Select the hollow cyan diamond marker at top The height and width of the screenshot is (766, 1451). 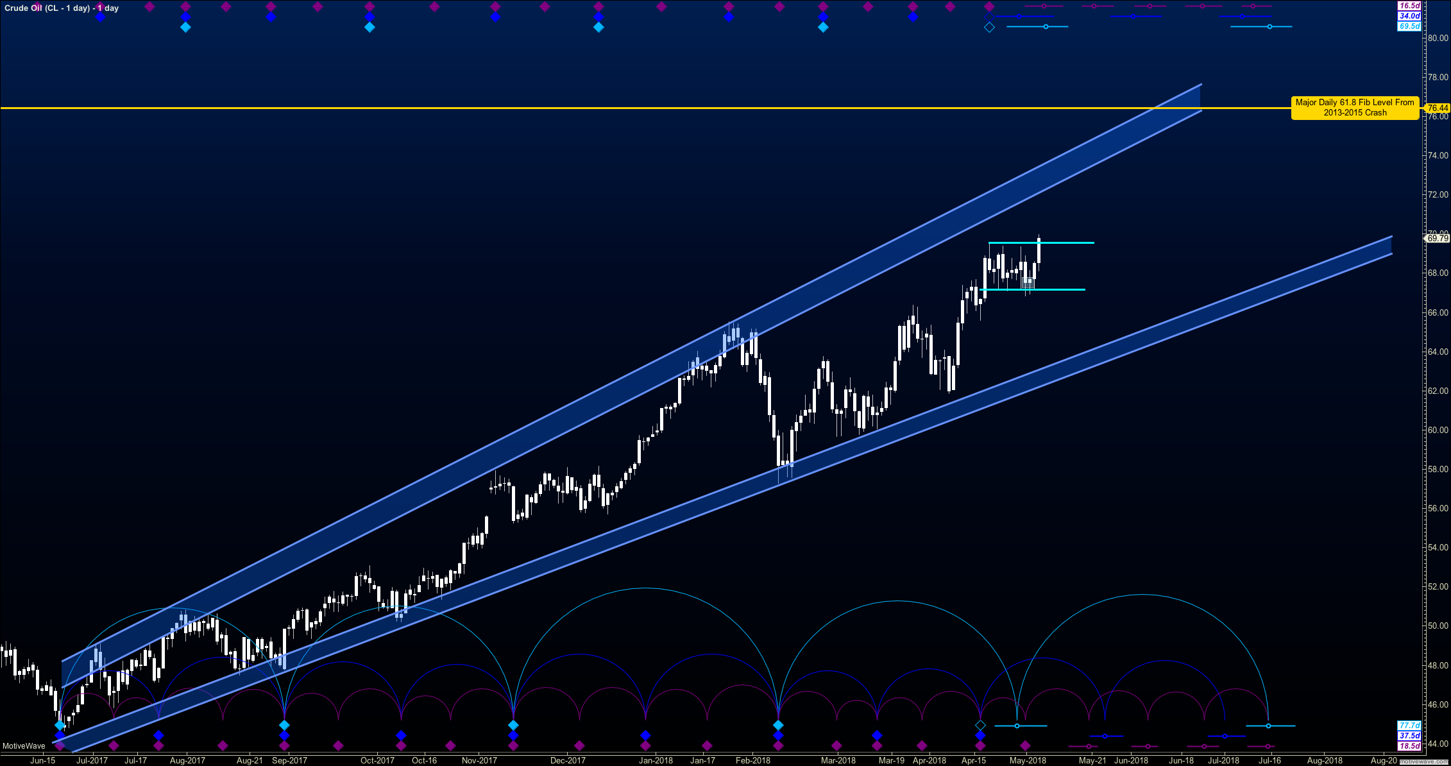tap(989, 27)
